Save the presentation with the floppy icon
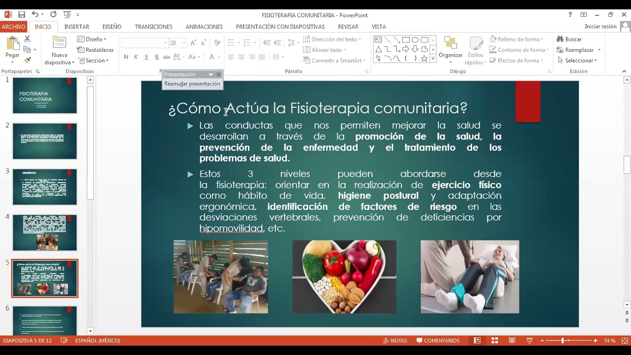Screen dimensions: 631x355 [22, 15]
